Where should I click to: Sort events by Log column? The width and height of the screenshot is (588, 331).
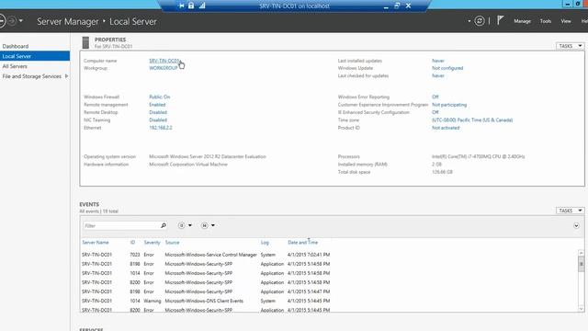[265, 243]
